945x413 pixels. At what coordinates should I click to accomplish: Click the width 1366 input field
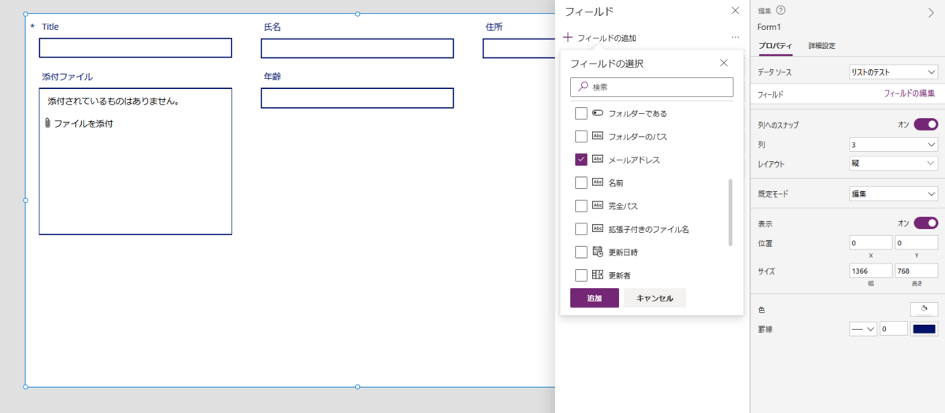[x=871, y=271]
